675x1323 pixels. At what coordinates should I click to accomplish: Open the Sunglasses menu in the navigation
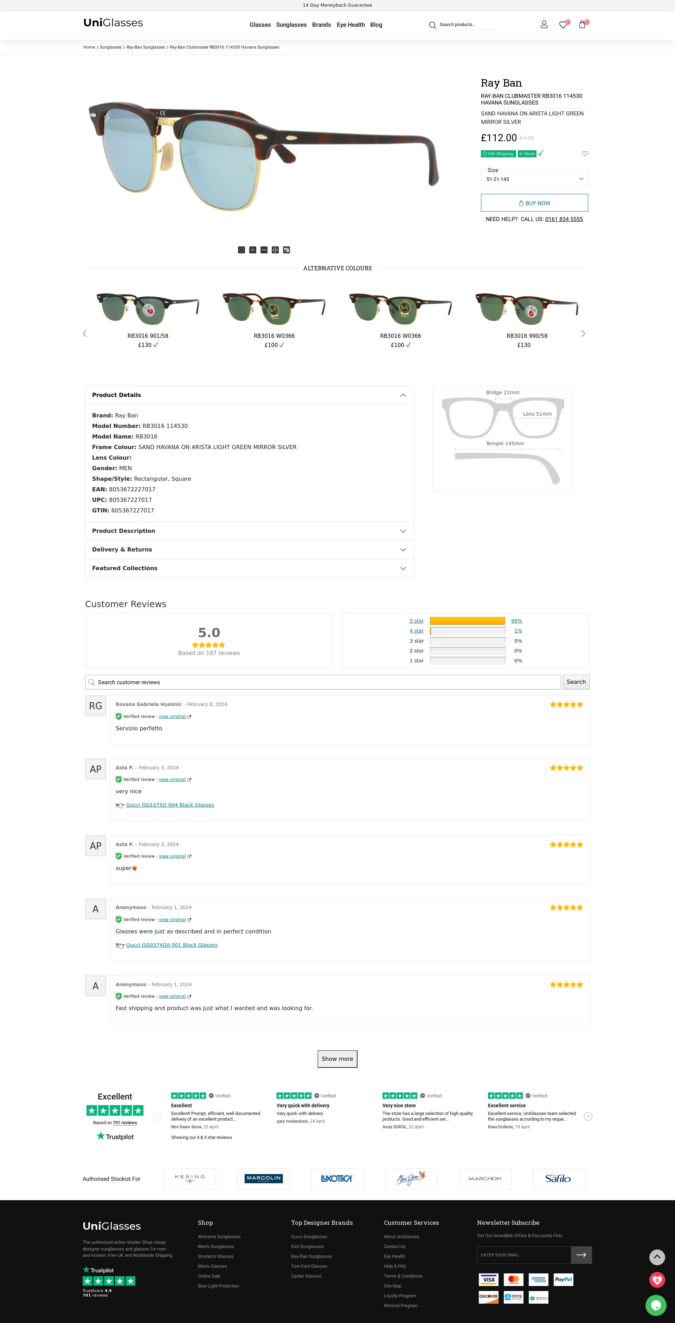(291, 25)
